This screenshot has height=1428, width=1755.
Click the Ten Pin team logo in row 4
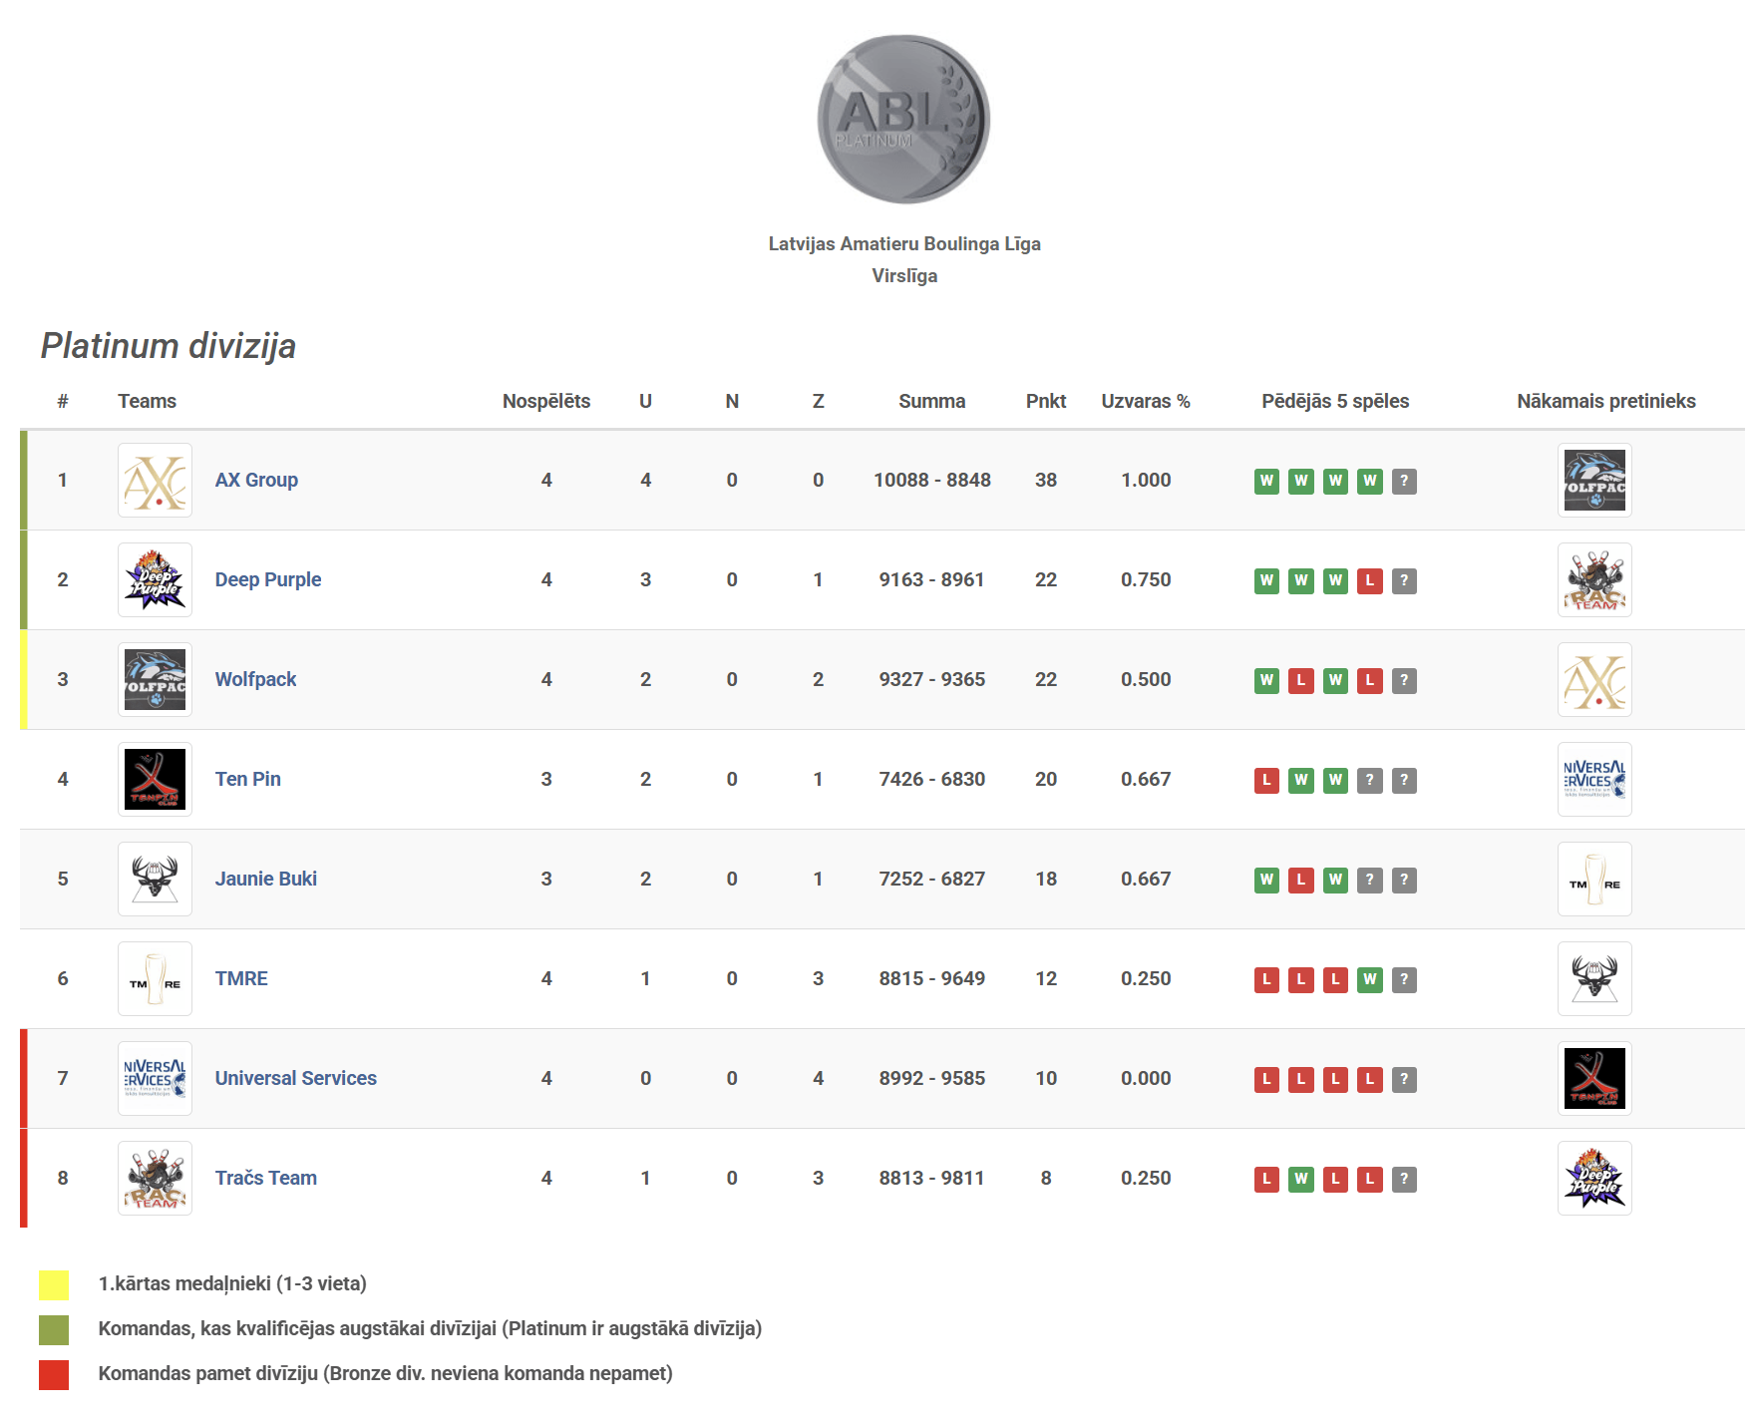pos(155,779)
